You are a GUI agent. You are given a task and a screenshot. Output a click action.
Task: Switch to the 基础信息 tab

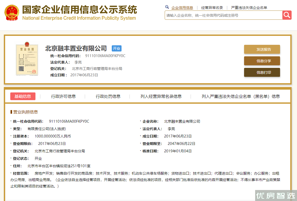[23, 96]
